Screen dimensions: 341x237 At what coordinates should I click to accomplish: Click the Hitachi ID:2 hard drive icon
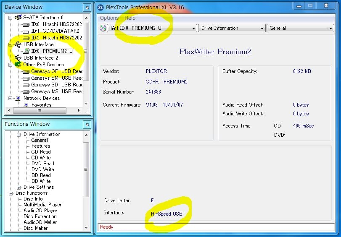click(x=26, y=38)
